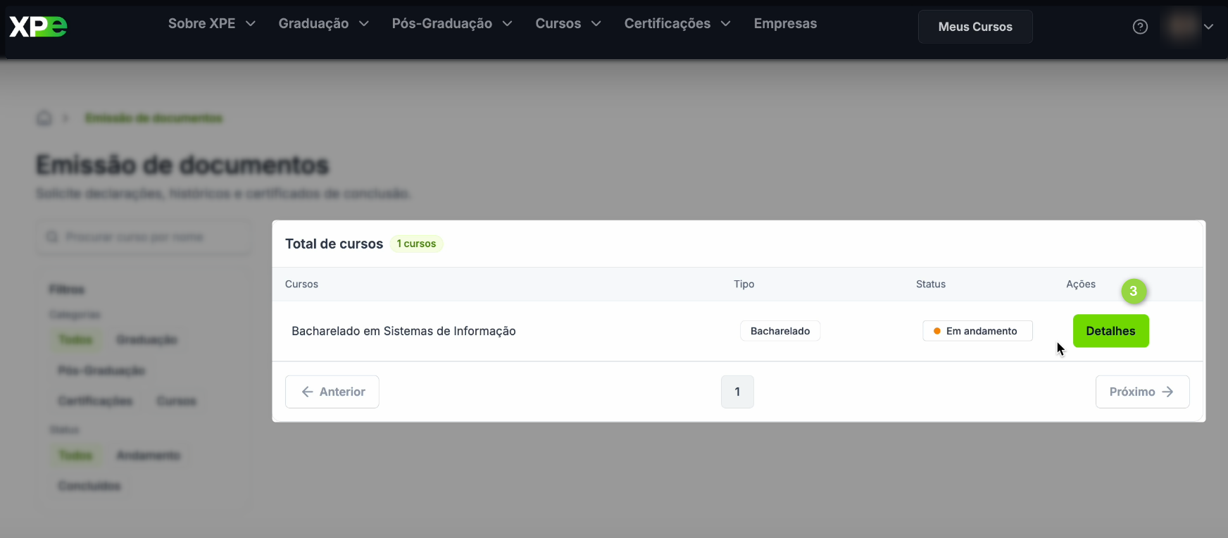1228x538 pixels.
Task: Click the Status column header
Action: coord(930,284)
